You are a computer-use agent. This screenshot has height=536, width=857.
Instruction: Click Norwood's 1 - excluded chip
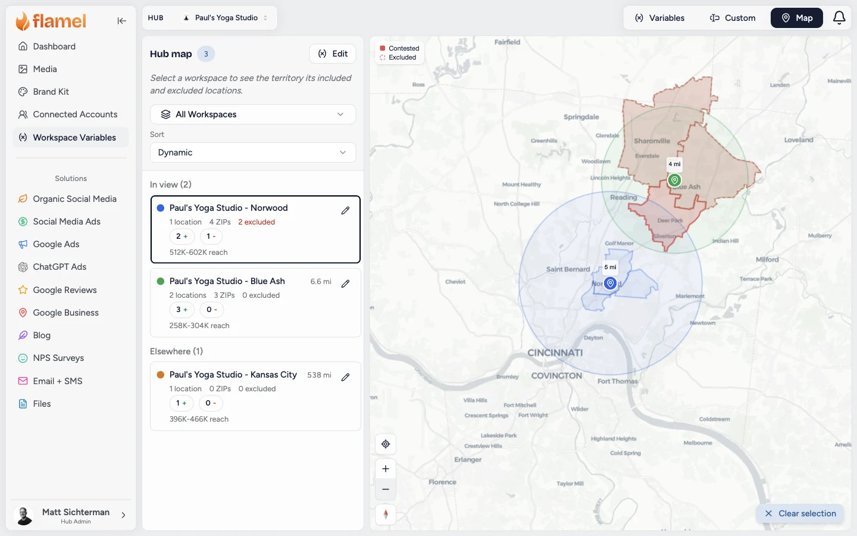(x=211, y=236)
